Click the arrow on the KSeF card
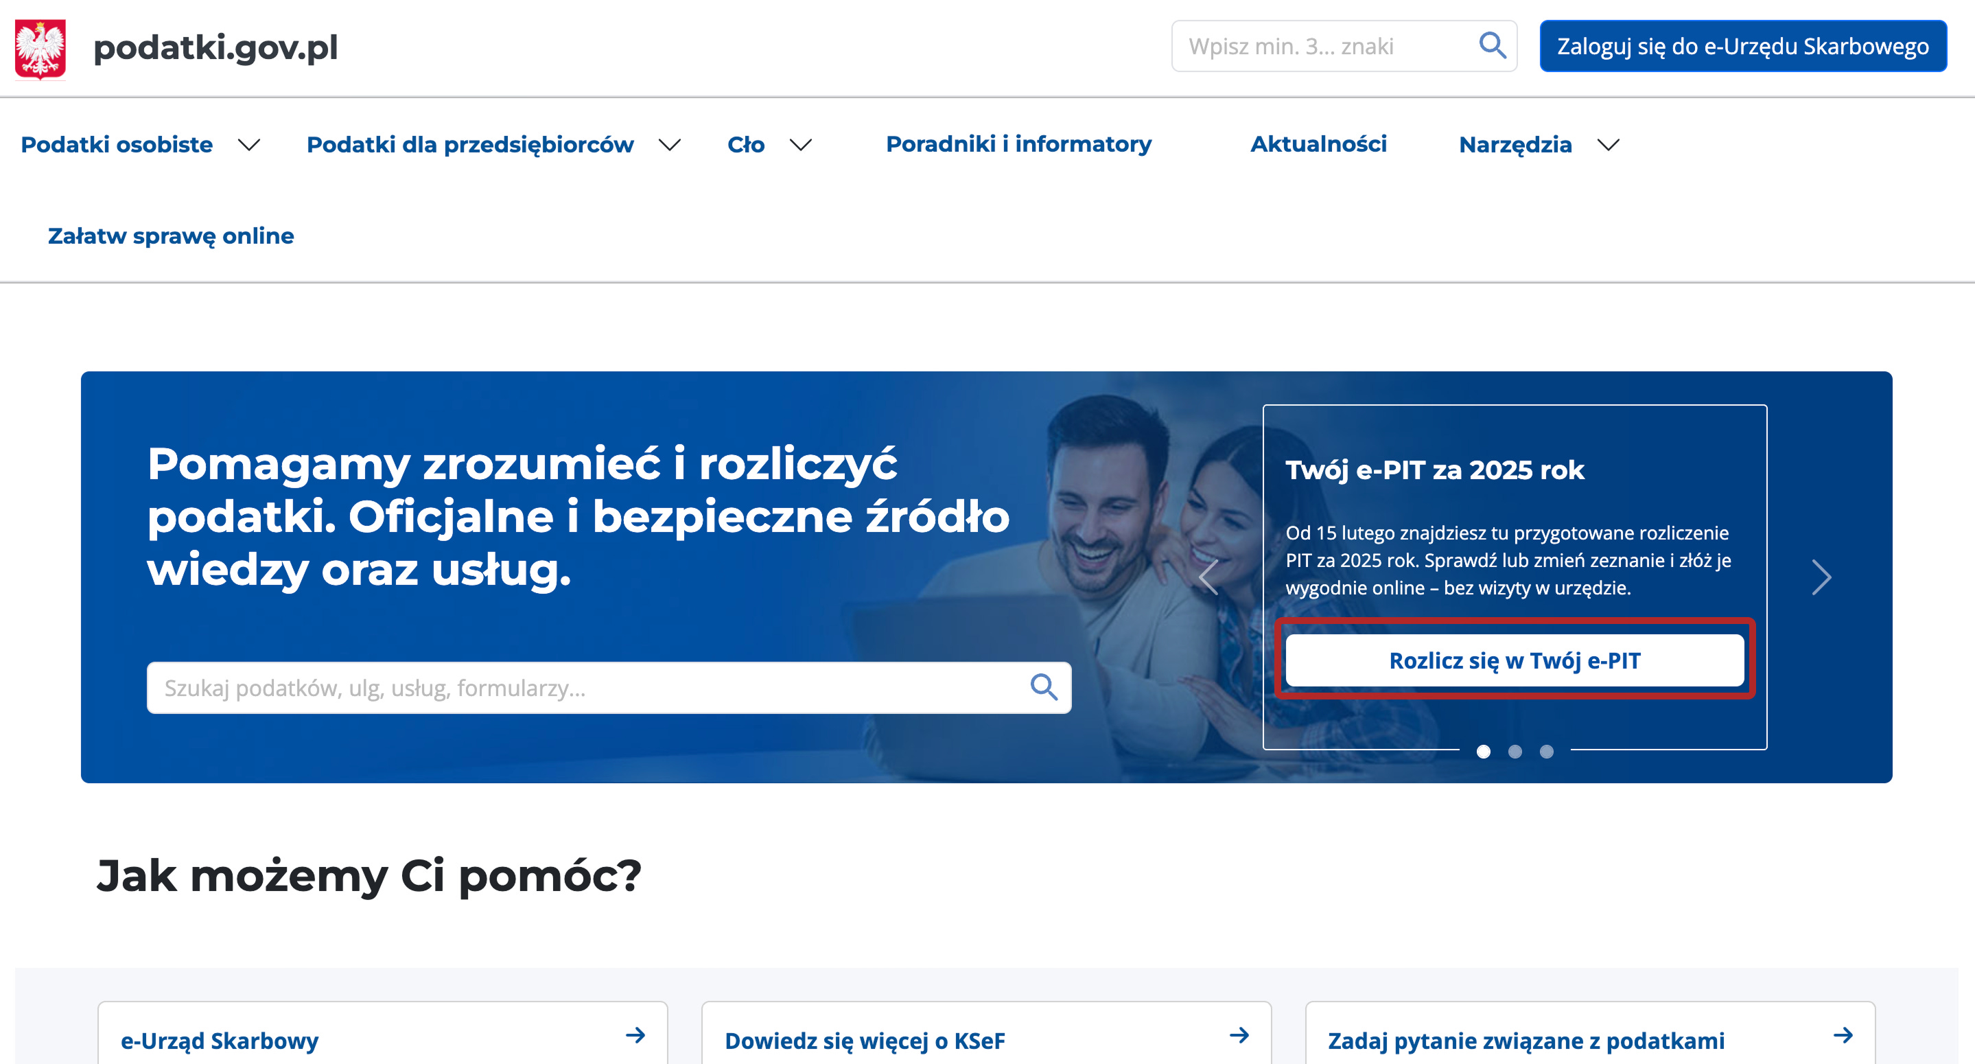Image resolution: width=1975 pixels, height=1064 pixels. click(x=1239, y=1036)
